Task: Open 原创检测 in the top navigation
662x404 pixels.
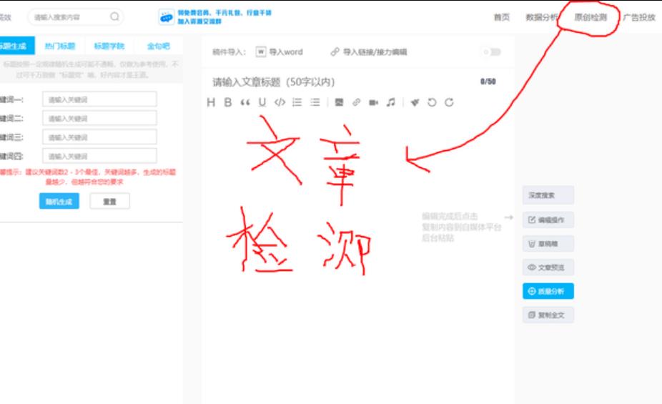Action: [591, 17]
